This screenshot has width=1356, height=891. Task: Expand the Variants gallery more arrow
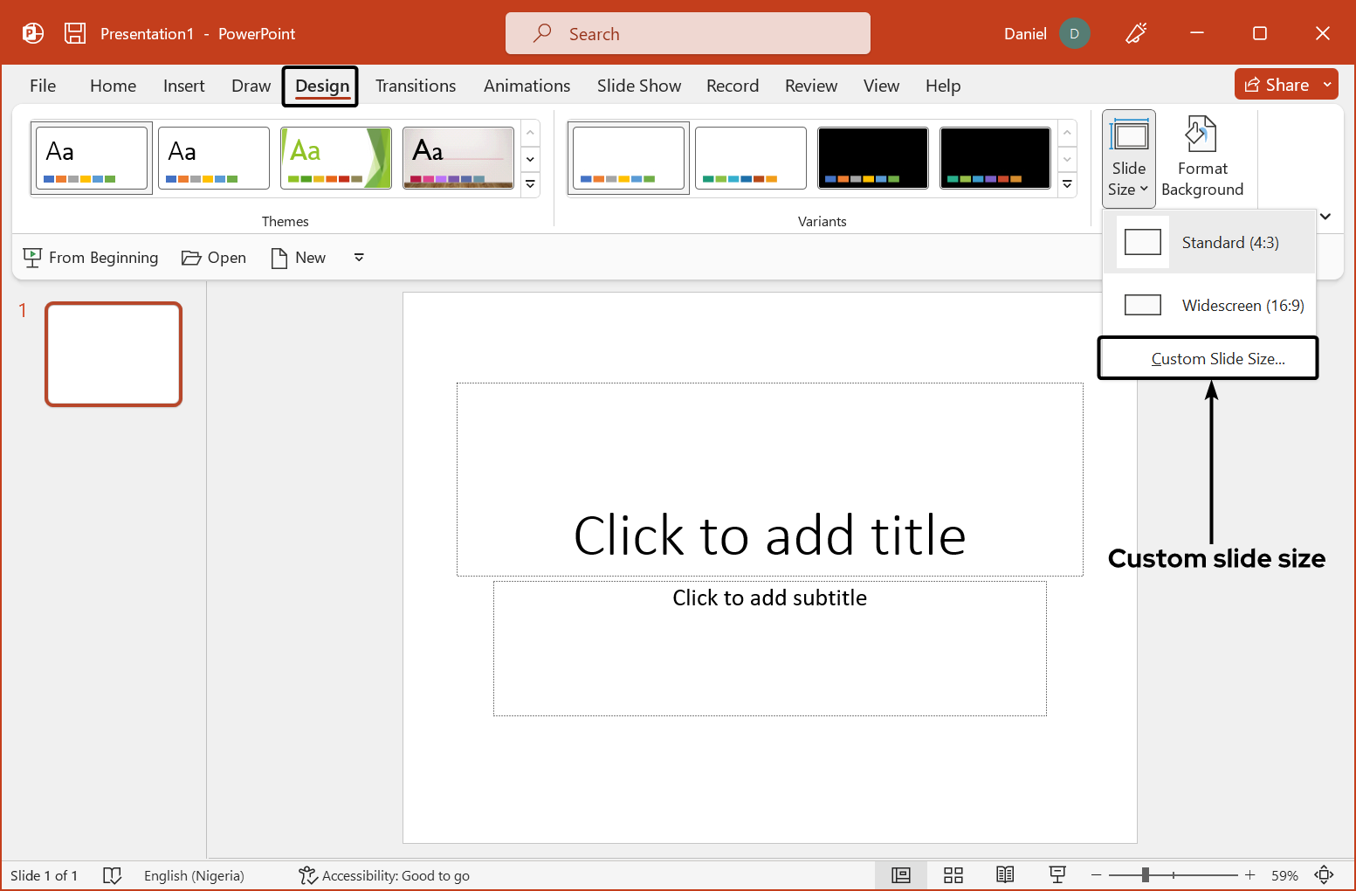[1067, 185]
